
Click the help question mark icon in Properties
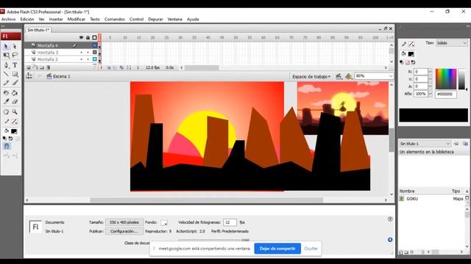tap(390, 219)
